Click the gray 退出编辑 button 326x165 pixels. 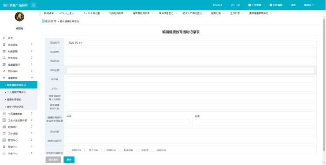[53, 160]
